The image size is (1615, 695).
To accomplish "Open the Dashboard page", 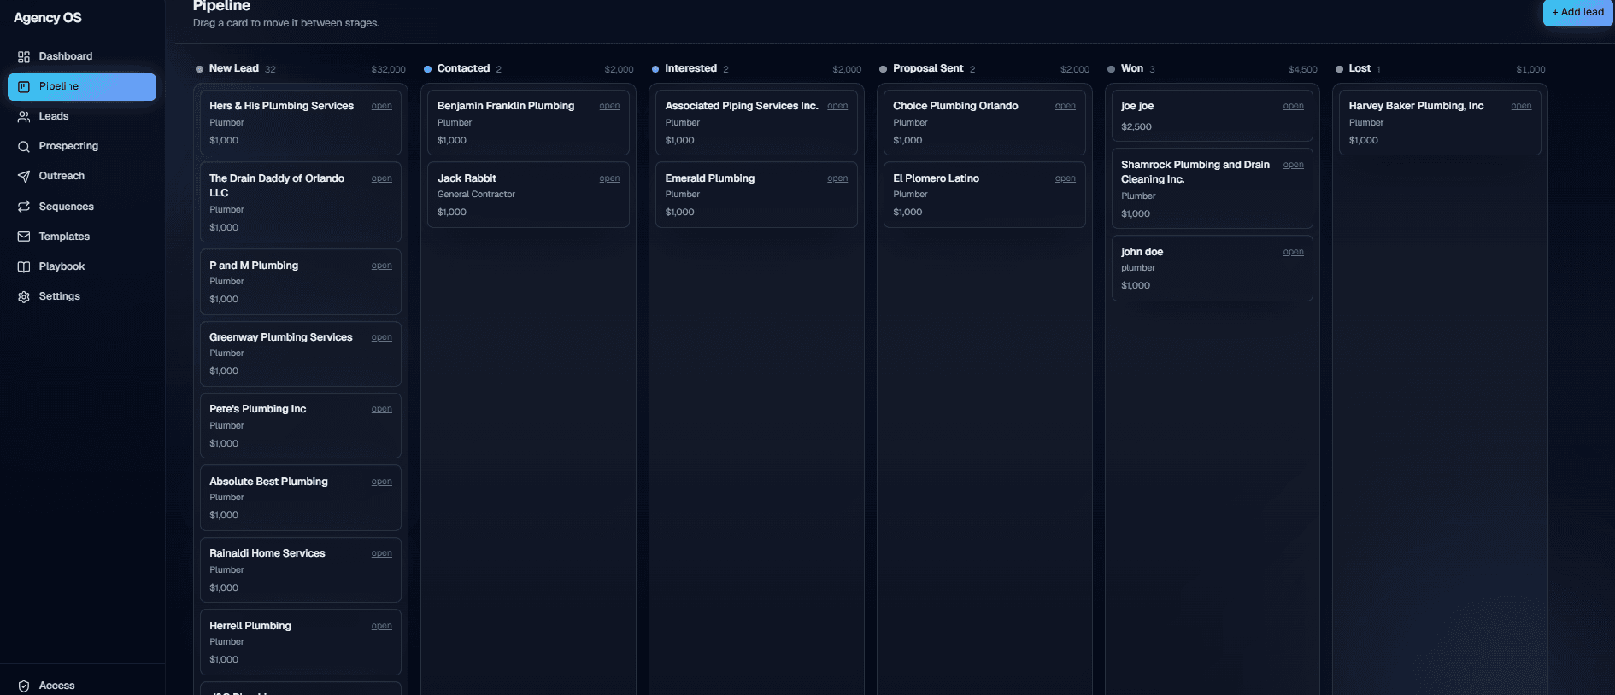I will pyautogui.click(x=82, y=56).
